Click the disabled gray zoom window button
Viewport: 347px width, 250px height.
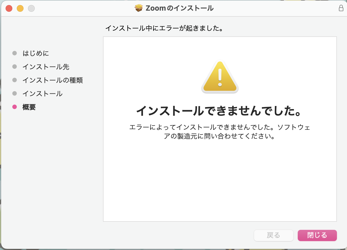(31, 8)
